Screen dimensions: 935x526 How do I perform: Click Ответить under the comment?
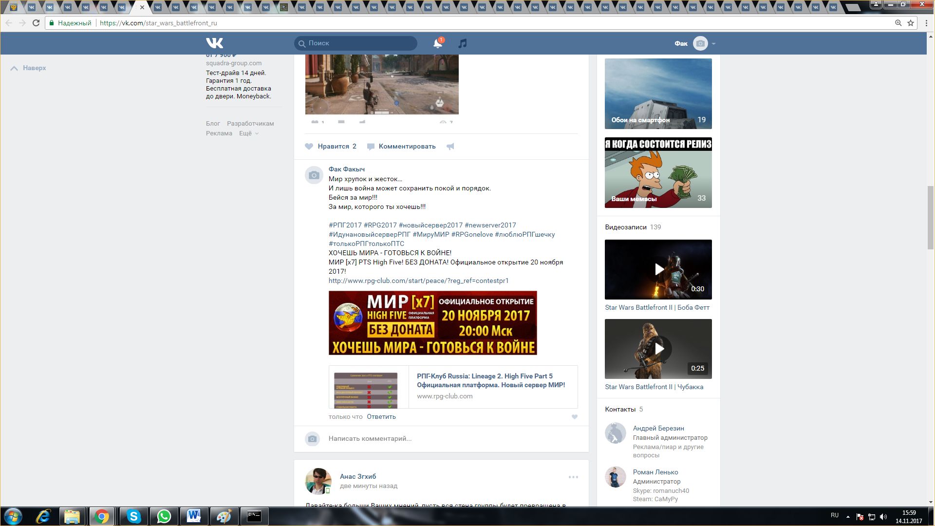coord(381,416)
